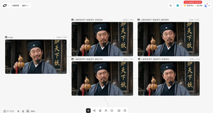Click image icon beside 'image' title
Image resolution: width=213 pixels, height=113 pixels.
[6, 37]
